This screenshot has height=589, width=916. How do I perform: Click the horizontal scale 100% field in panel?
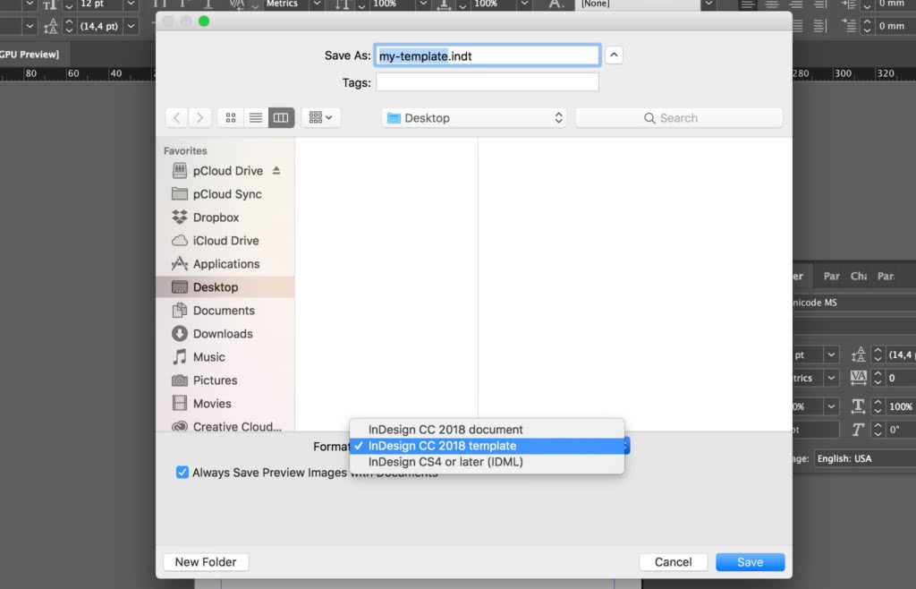(900, 406)
